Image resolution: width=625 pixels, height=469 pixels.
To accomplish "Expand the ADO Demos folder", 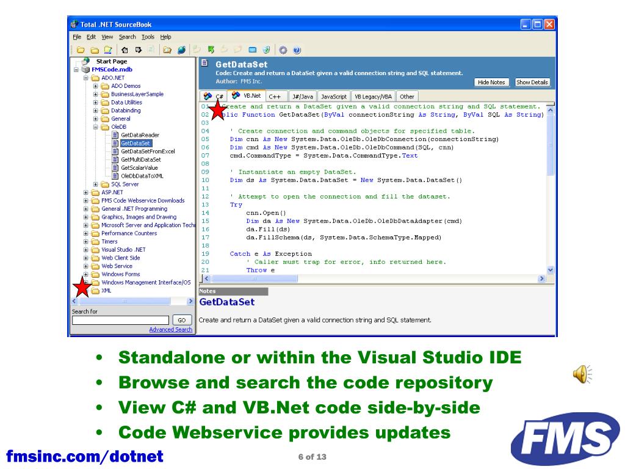I will (x=96, y=85).
